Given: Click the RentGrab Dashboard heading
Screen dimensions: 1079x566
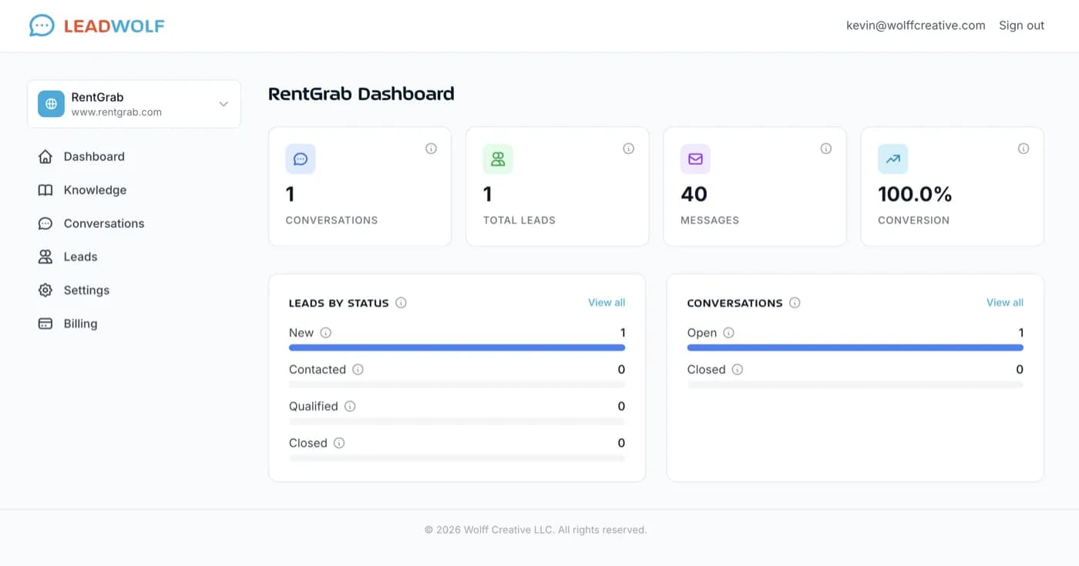Looking at the screenshot, I should tap(361, 94).
